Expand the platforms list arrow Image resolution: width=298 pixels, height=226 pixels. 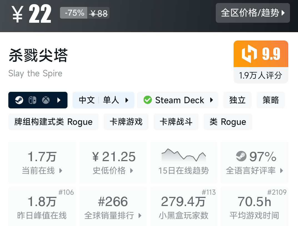(x=59, y=100)
